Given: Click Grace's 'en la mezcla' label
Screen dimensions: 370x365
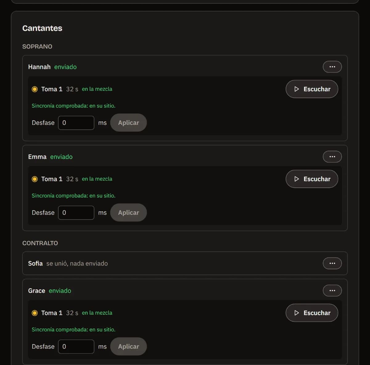Looking at the screenshot, I should pos(97,313).
